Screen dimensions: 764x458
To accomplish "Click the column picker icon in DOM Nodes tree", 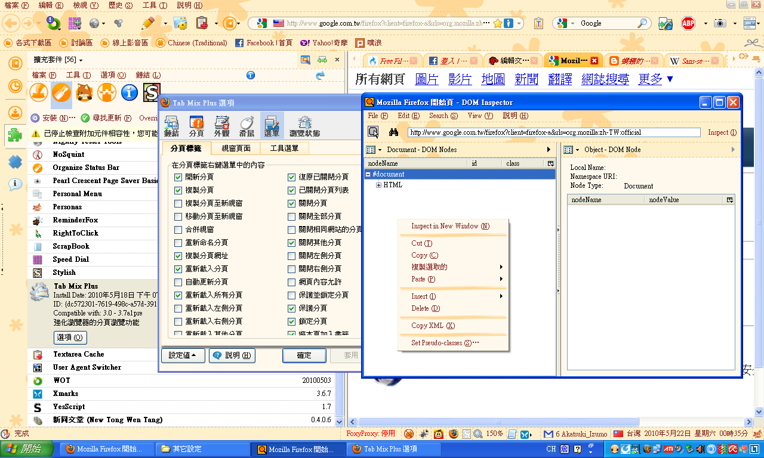I will 550,163.
